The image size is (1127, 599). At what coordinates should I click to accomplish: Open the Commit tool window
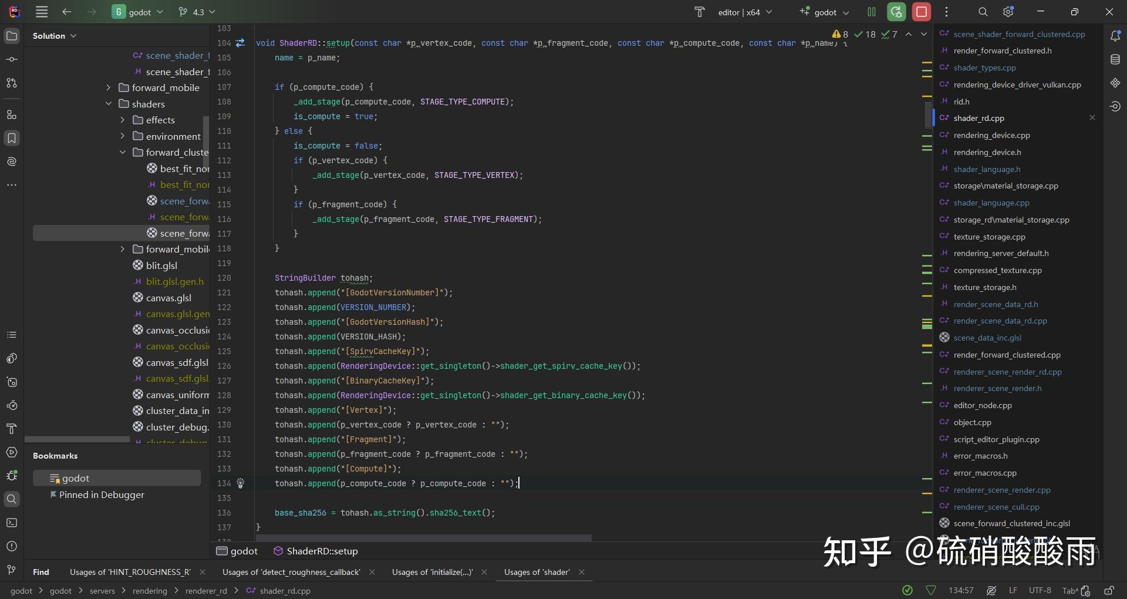tap(12, 59)
